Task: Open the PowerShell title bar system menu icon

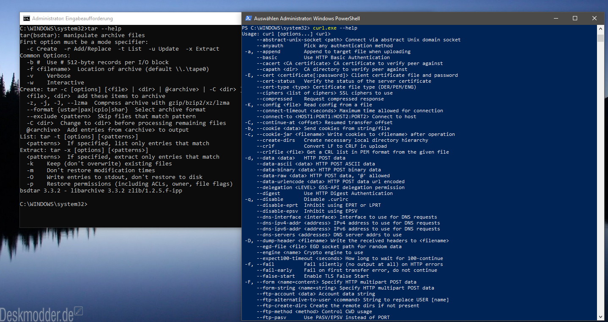Action: tap(248, 19)
